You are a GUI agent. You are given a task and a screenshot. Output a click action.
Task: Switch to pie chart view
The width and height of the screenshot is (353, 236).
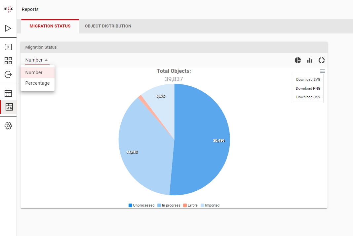click(298, 60)
